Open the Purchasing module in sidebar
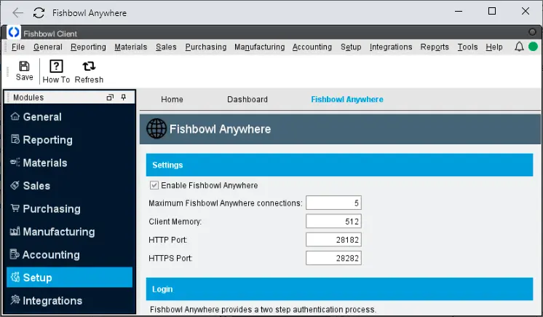The width and height of the screenshot is (543, 317). pos(69,209)
